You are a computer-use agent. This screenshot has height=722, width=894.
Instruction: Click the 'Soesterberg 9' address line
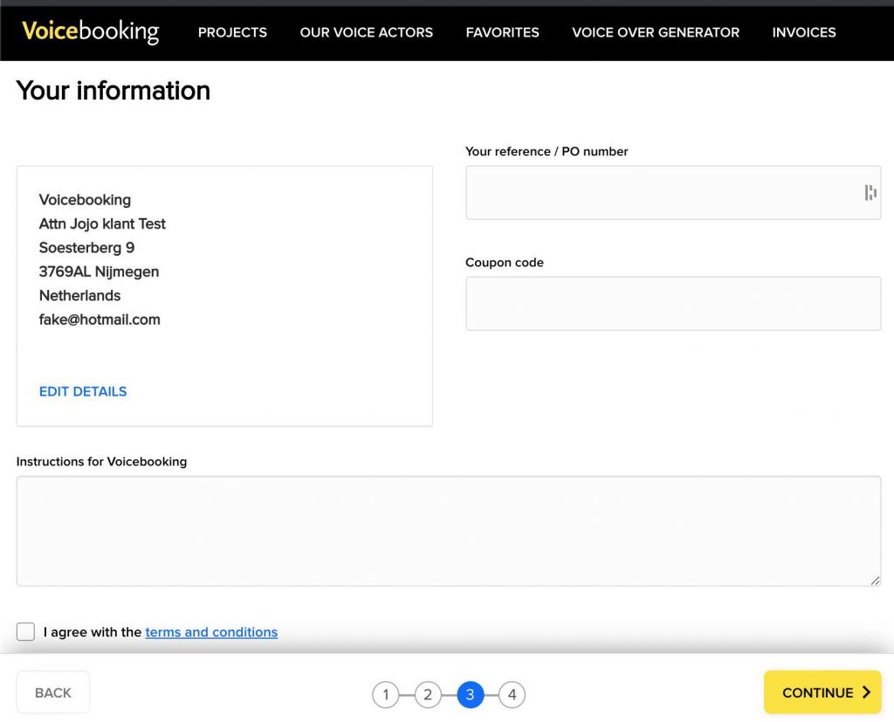[86, 248]
